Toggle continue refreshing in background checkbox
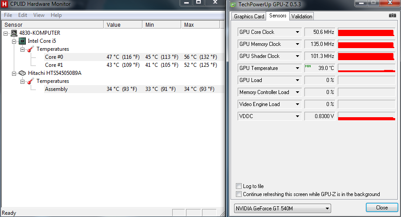Image resolution: width=401 pixels, height=217 pixels. click(239, 194)
